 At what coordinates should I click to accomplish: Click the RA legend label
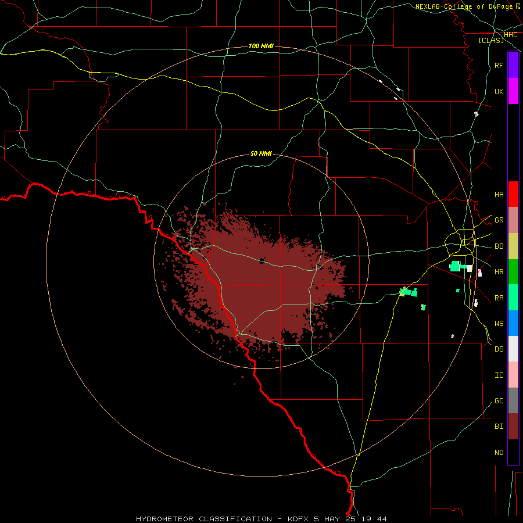click(x=499, y=298)
